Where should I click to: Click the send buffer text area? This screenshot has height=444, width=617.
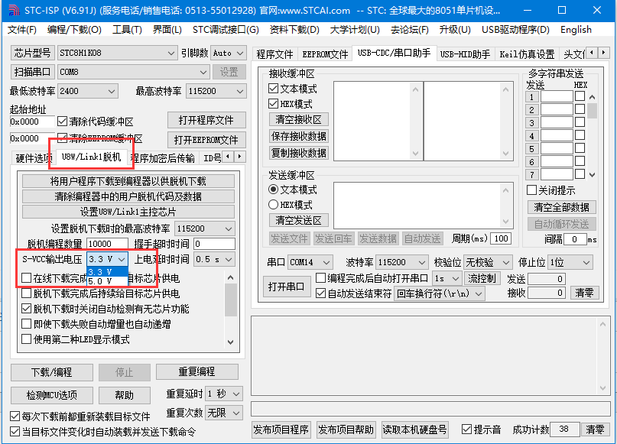[424, 206]
